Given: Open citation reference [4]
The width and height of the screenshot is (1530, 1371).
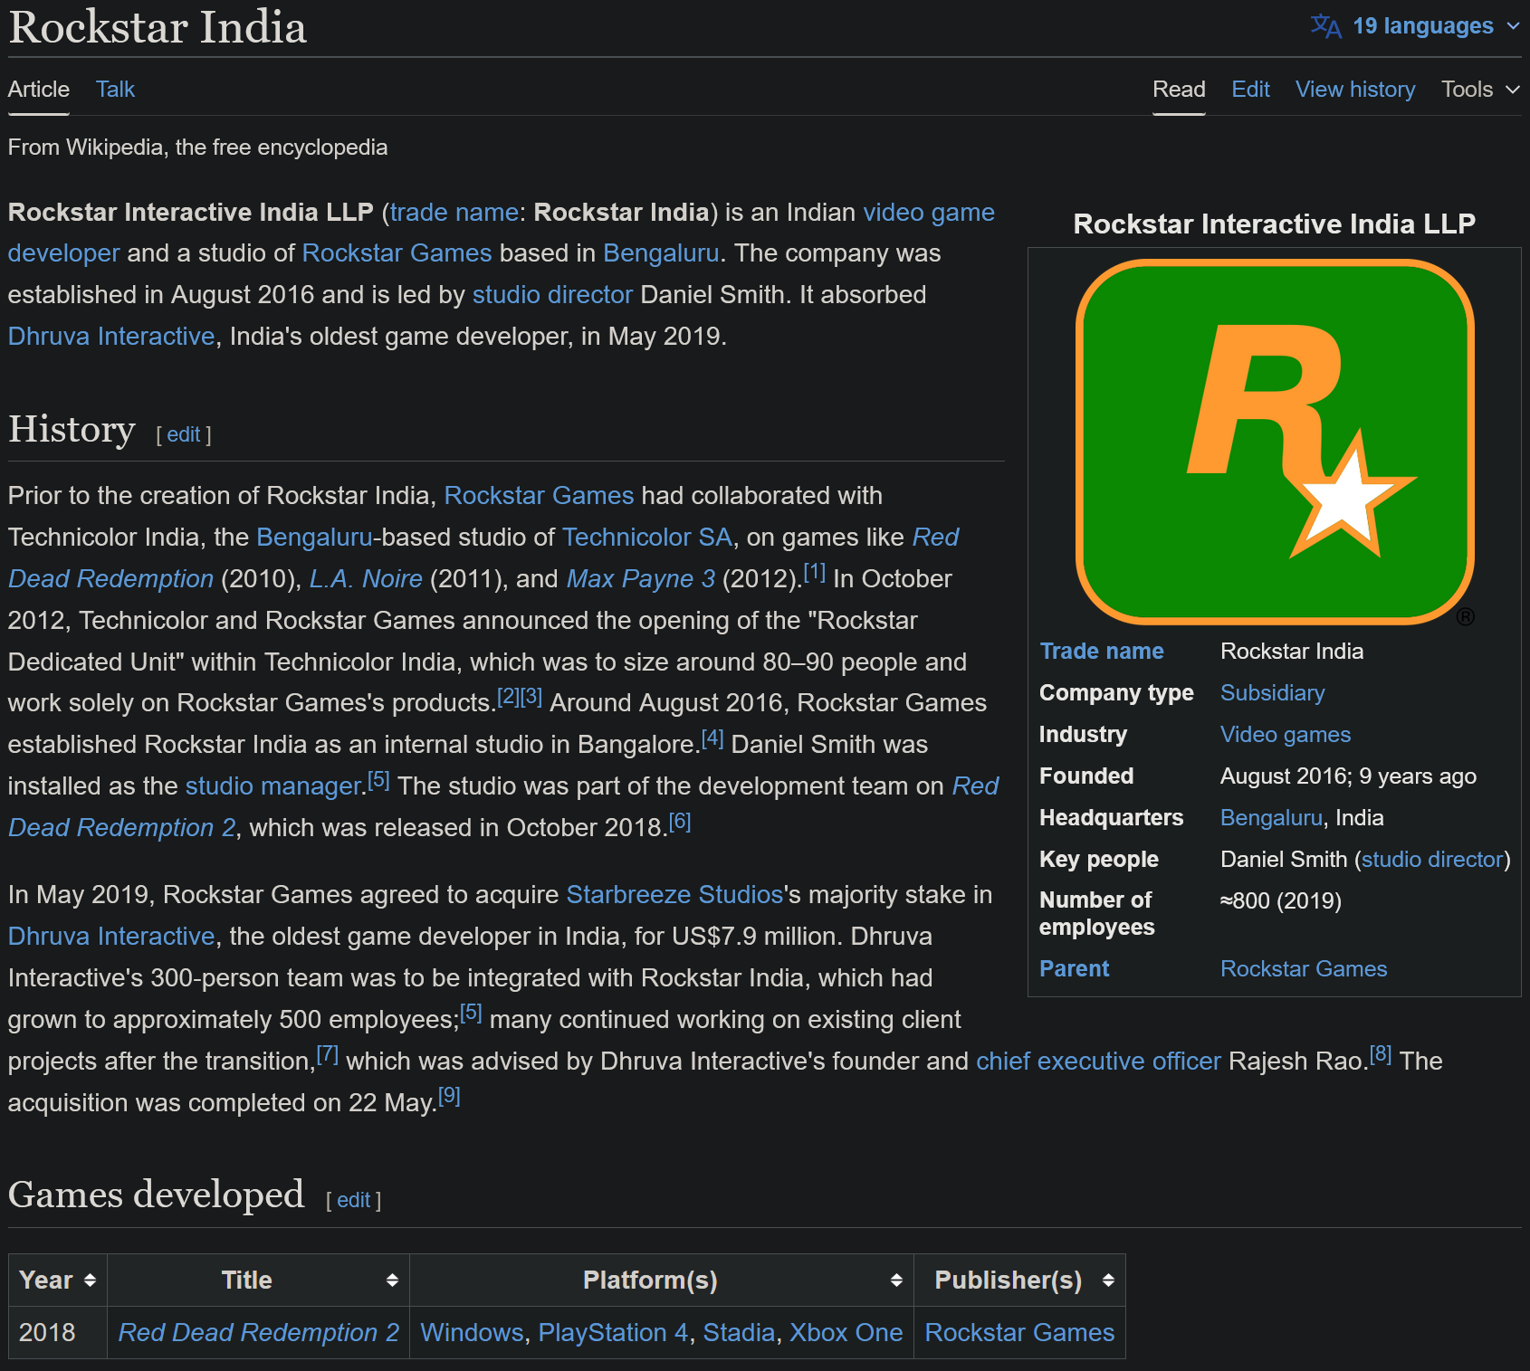Looking at the screenshot, I should (712, 738).
